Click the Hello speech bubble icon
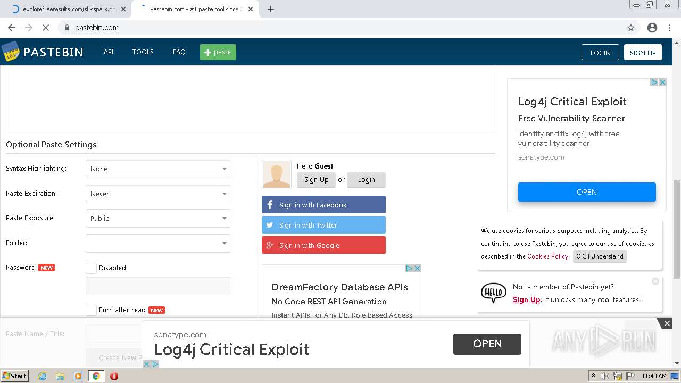Image resolution: width=681 pixels, height=383 pixels. tap(494, 293)
